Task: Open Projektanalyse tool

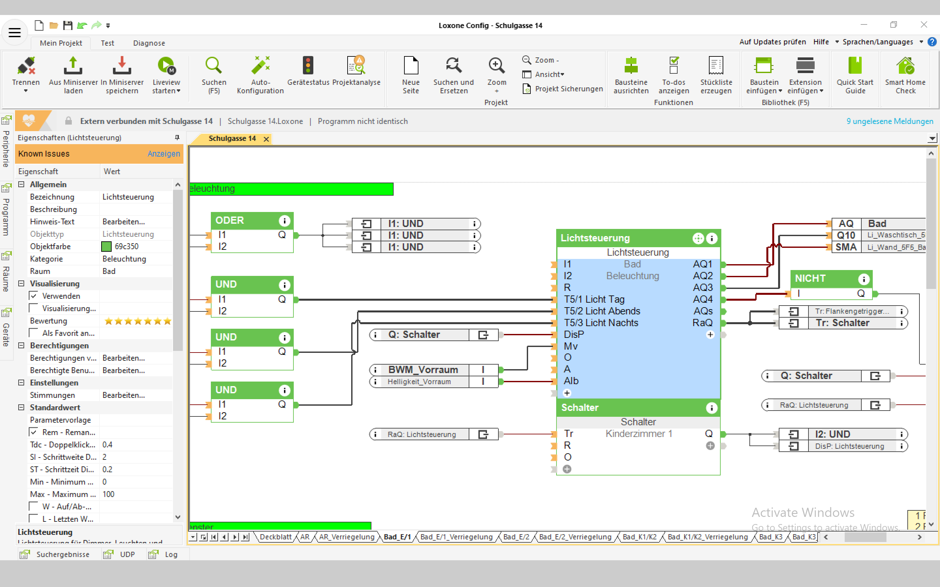Action: coord(356,66)
